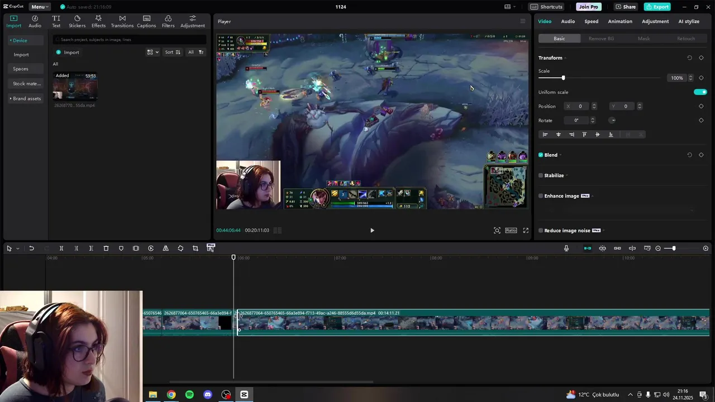The height and width of the screenshot is (402, 715).
Task: Switch to the Audio properties tab
Action: click(x=568, y=21)
